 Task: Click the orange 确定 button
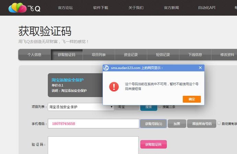(x=192, y=99)
